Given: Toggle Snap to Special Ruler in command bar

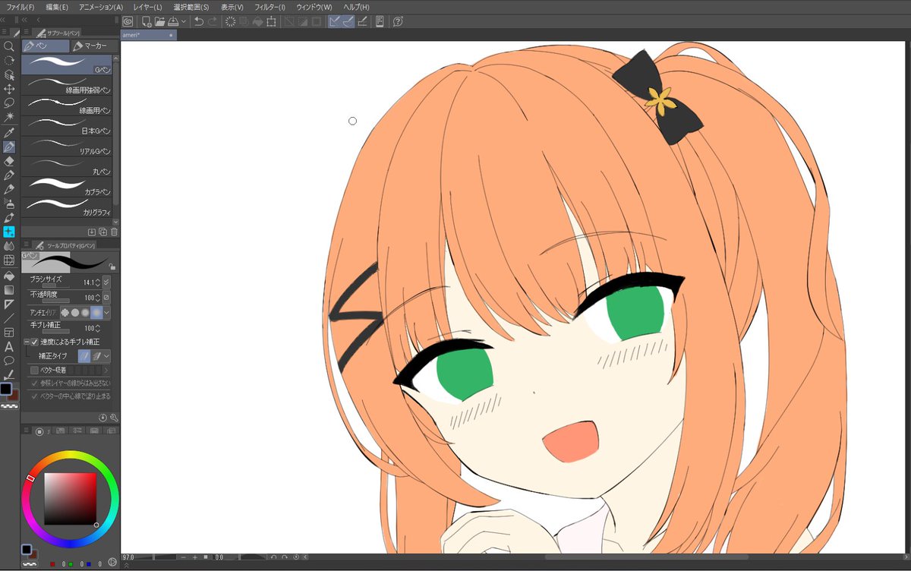Looking at the screenshot, I should pyautogui.click(x=348, y=21).
